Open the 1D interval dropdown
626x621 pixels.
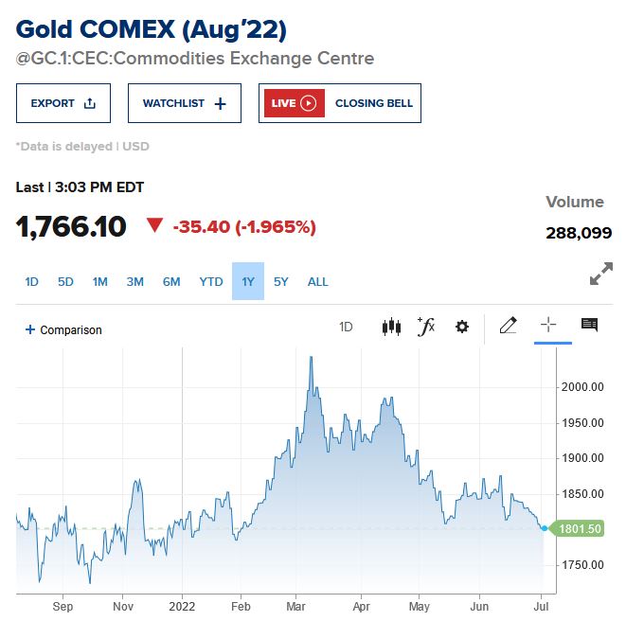(346, 328)
